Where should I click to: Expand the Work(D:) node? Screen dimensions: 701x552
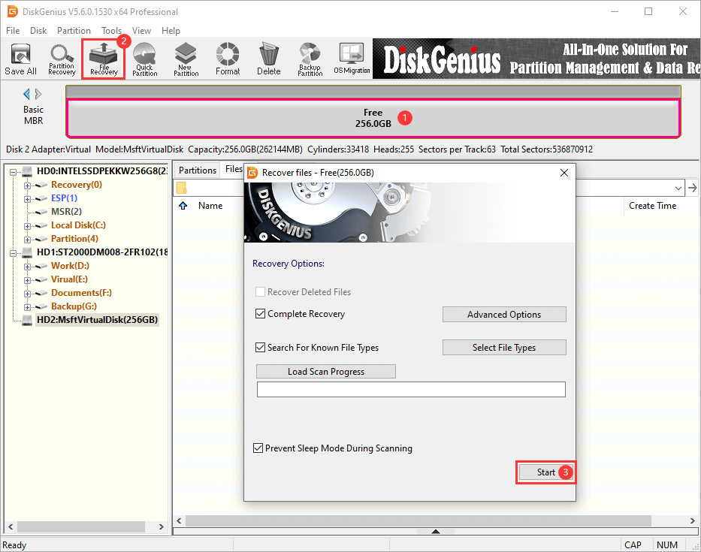pos(27,267)
